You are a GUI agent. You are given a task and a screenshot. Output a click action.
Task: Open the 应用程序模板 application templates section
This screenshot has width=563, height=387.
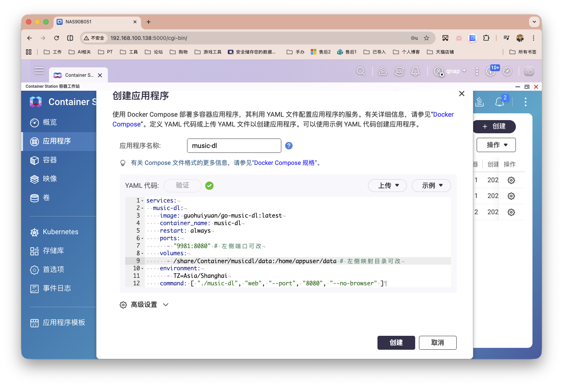tap(64, 323)
